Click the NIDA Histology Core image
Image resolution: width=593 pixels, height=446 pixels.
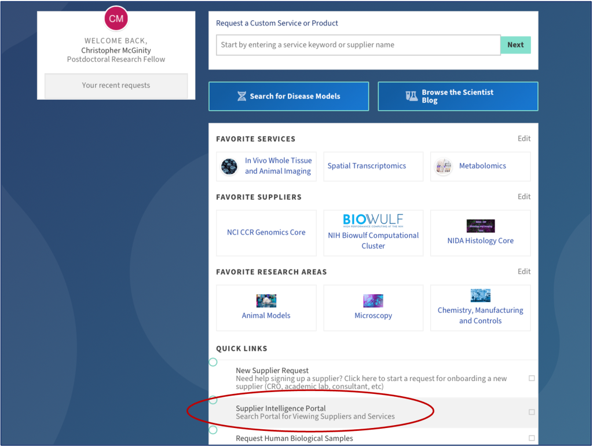480,226
